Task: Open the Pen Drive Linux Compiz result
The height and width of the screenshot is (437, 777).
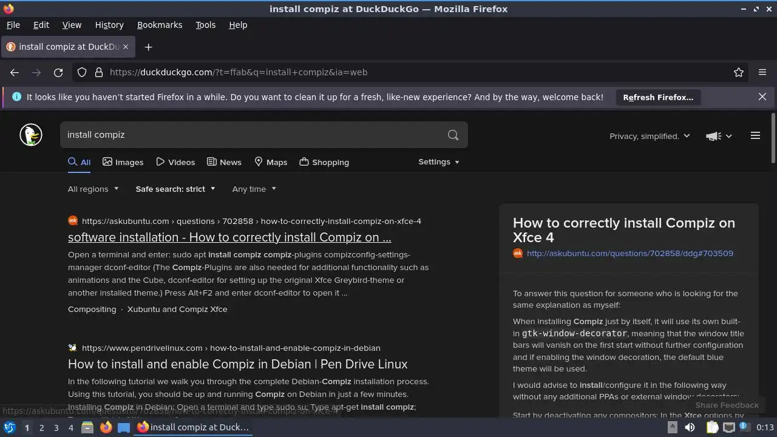Action: tap(238, 364)
